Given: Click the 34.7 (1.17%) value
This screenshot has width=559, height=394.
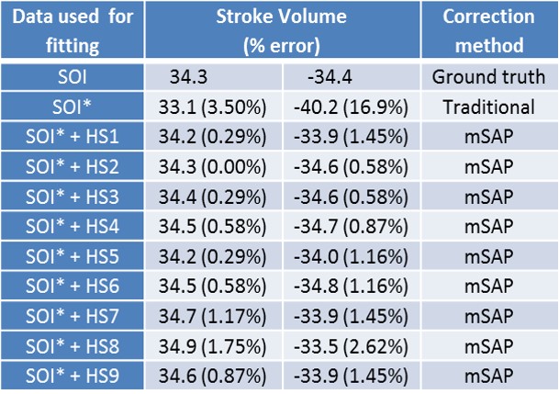Looking at the screenshot, I should point(216,315).
